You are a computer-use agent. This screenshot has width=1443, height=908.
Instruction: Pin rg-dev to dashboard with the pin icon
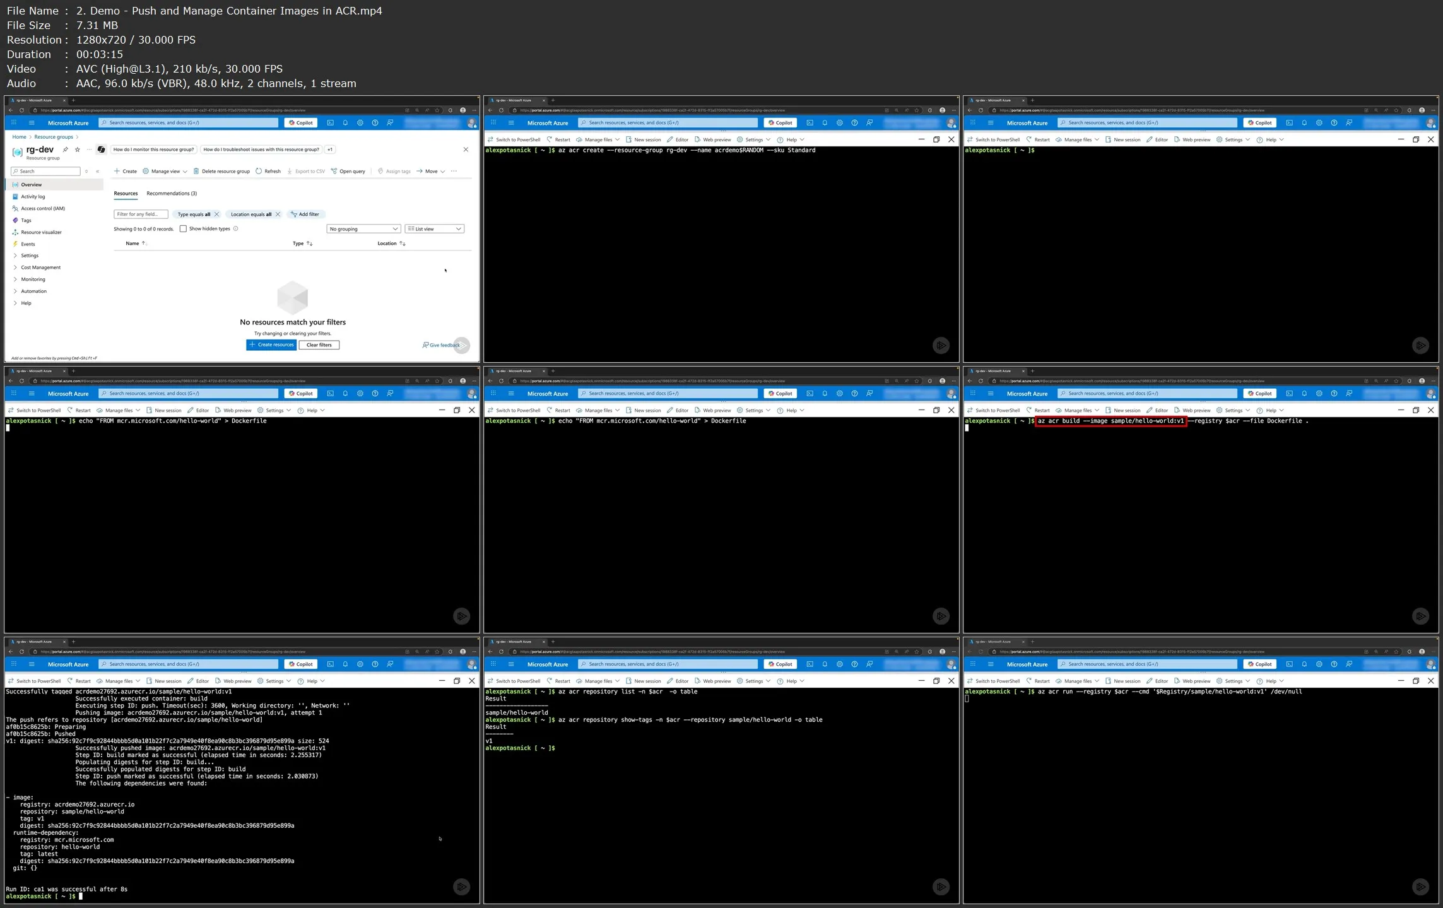click(66, 150)
